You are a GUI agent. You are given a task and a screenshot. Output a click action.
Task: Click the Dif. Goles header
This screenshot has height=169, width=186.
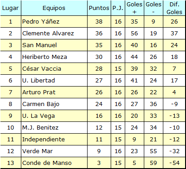click(174, 8)
